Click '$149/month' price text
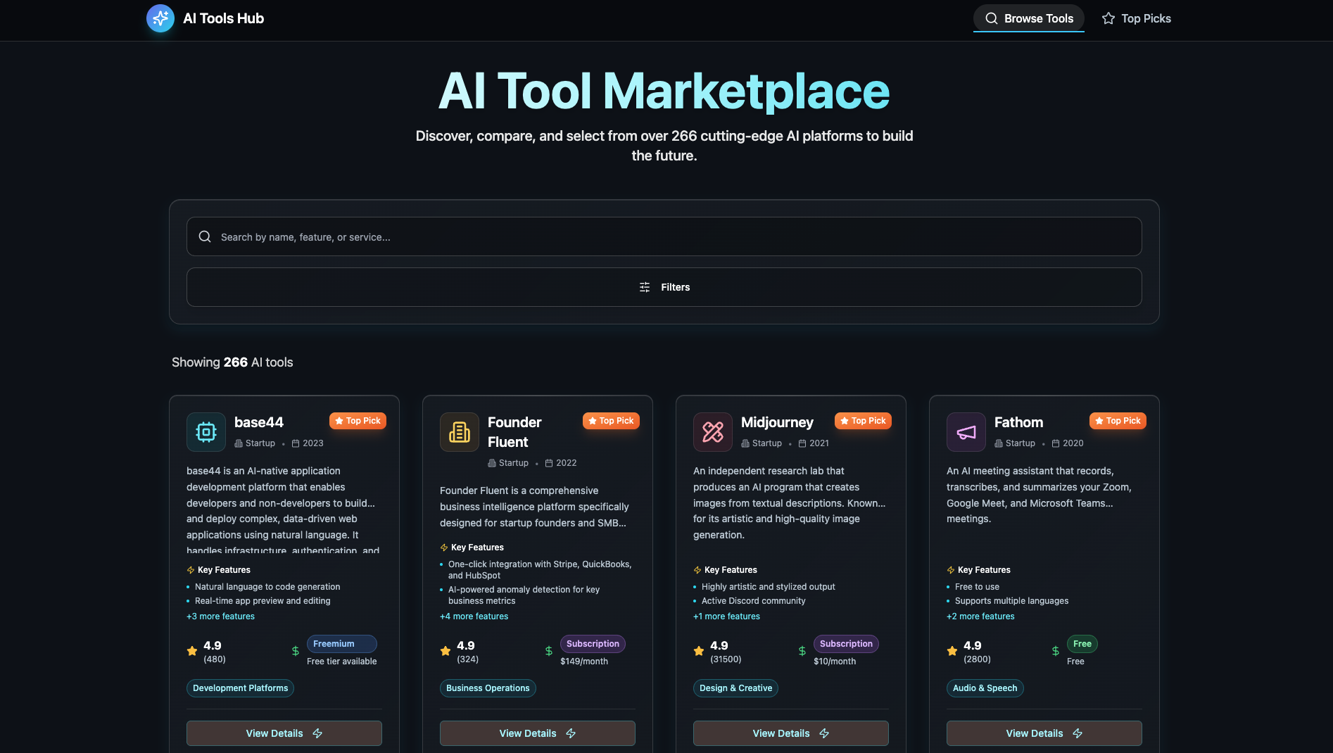The height and width of the screenshot is (753, 1333). [584, 662]
